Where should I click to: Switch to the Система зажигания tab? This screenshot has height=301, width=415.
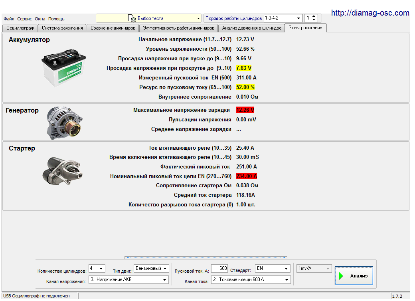[x=62, y=28]
